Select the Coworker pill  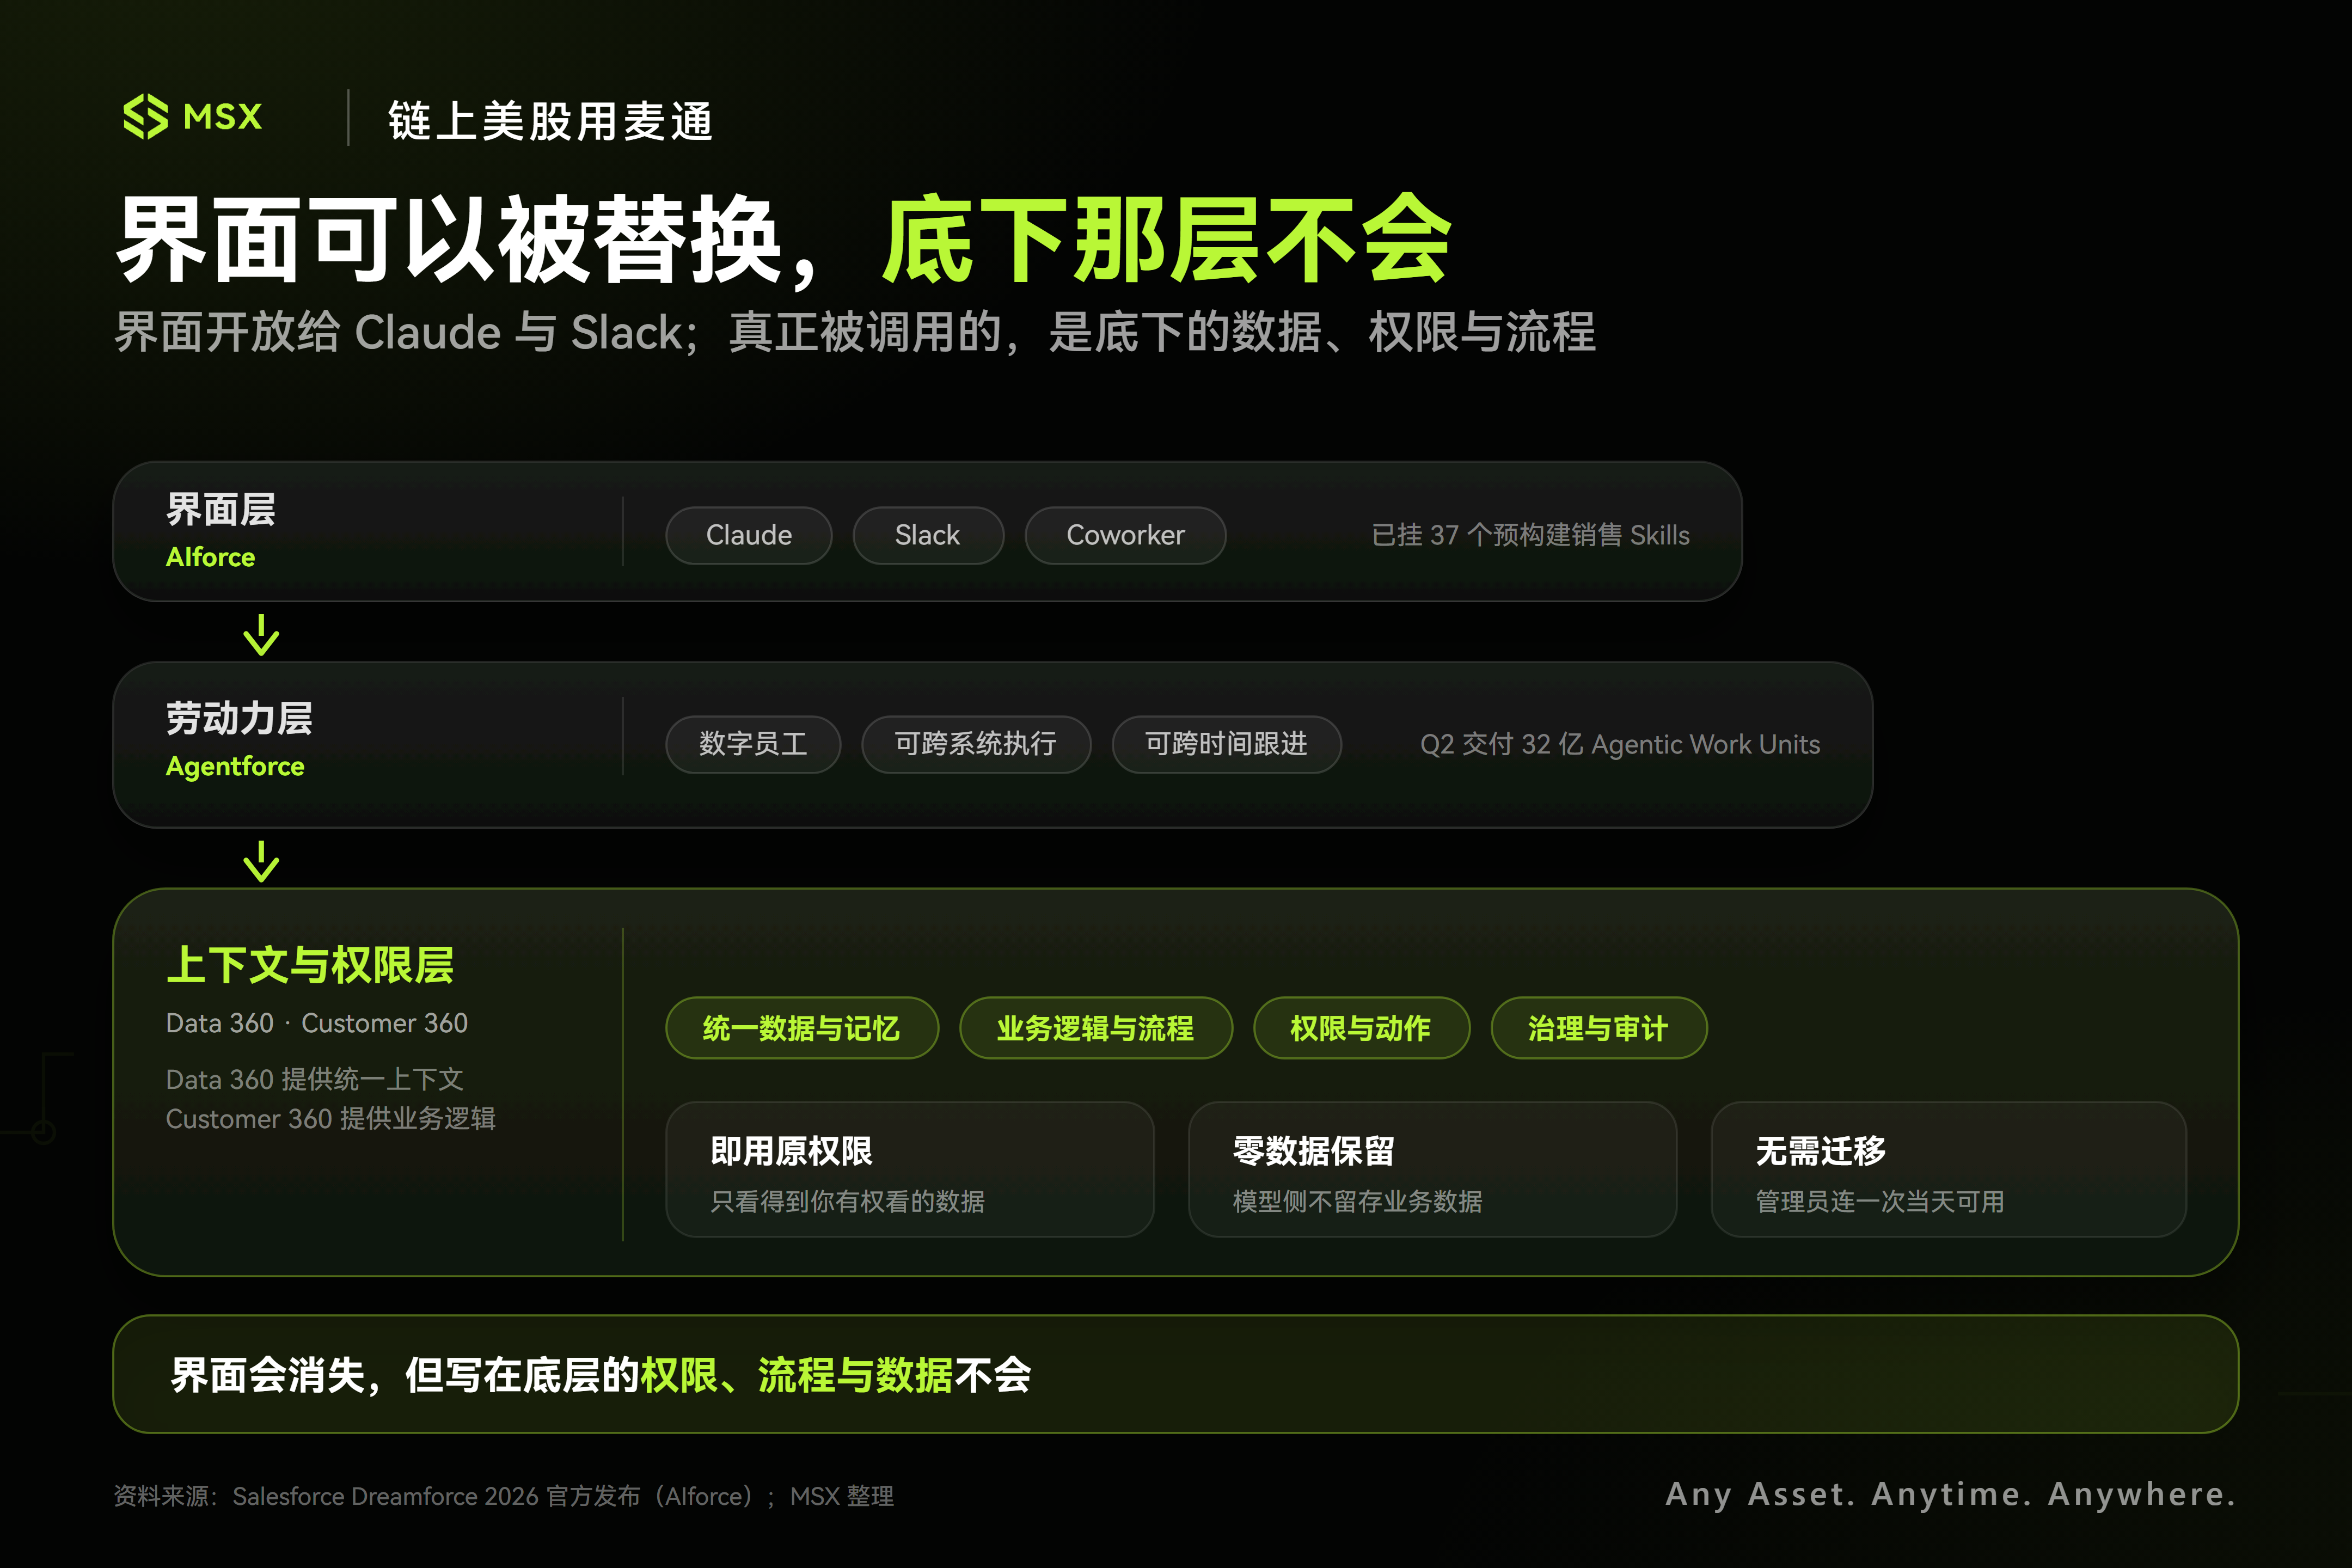pos(1125,535)
